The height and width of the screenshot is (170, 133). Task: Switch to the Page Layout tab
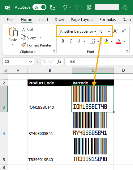82,20
